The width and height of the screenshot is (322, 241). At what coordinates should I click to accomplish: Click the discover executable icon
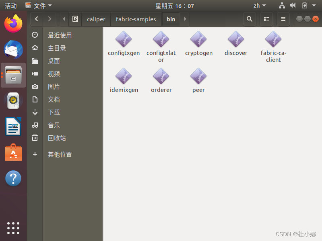pyautogui.click(x=236, y=39)
